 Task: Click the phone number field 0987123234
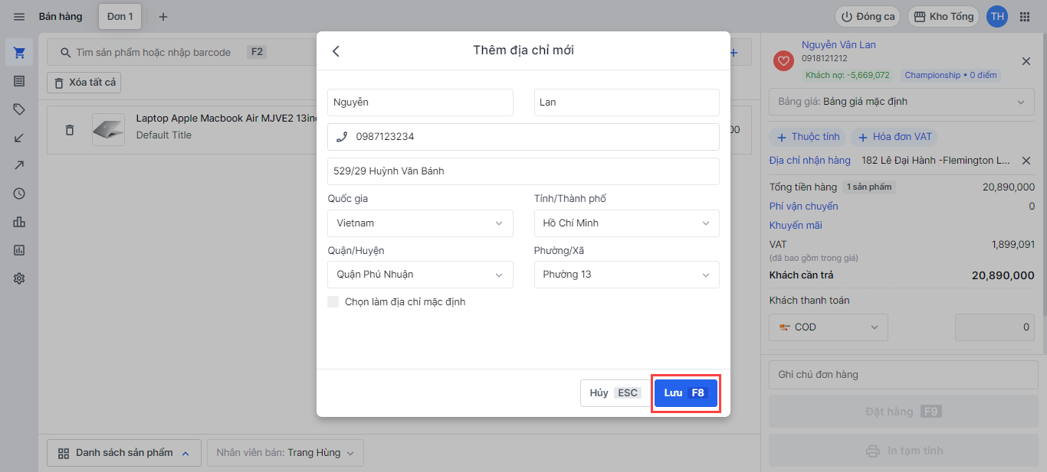(x=523, y=137)
